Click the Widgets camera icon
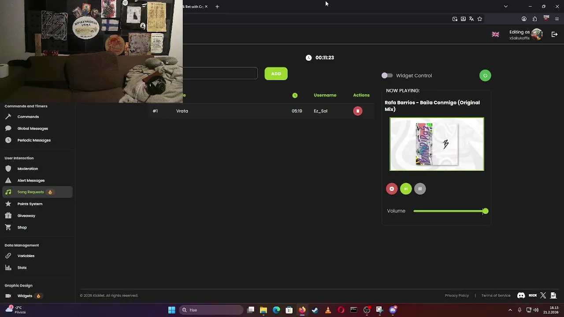 point(8,296)
